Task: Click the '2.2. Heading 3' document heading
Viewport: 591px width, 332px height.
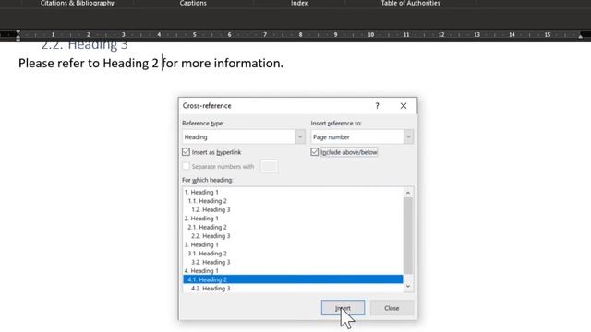Action: (x=84, y=45)
